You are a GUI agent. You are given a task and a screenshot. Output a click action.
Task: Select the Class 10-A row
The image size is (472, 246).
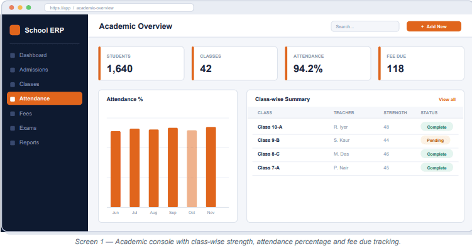[x=355, y=127]
